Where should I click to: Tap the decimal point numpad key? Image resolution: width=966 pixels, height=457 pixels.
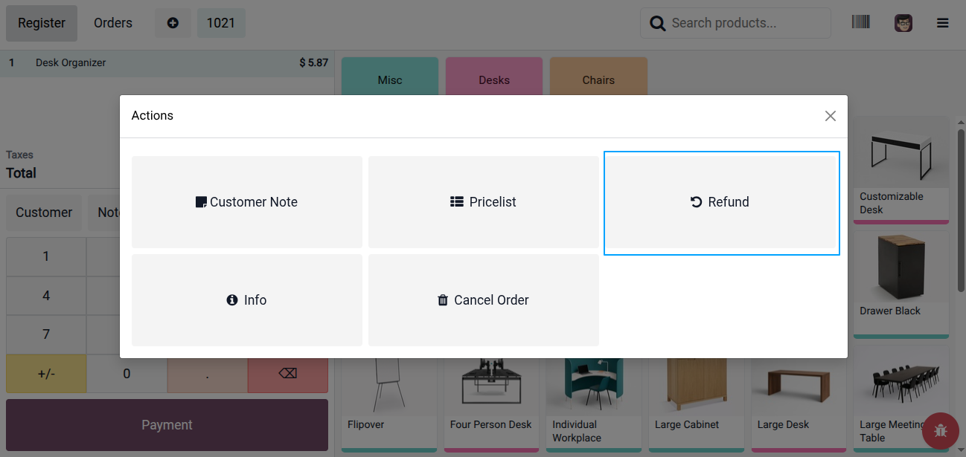click(207, 374)
